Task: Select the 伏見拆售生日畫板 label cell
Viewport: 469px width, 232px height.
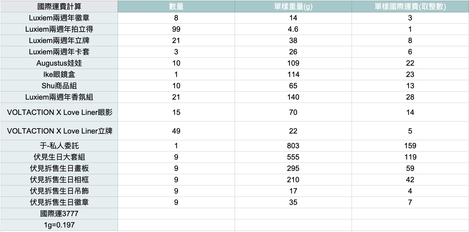Action: coord(59,168)
